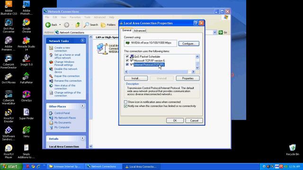Enable Show icon in notification area
The height and width of the screenshot is (170, 303).
(x=125, y=102)
